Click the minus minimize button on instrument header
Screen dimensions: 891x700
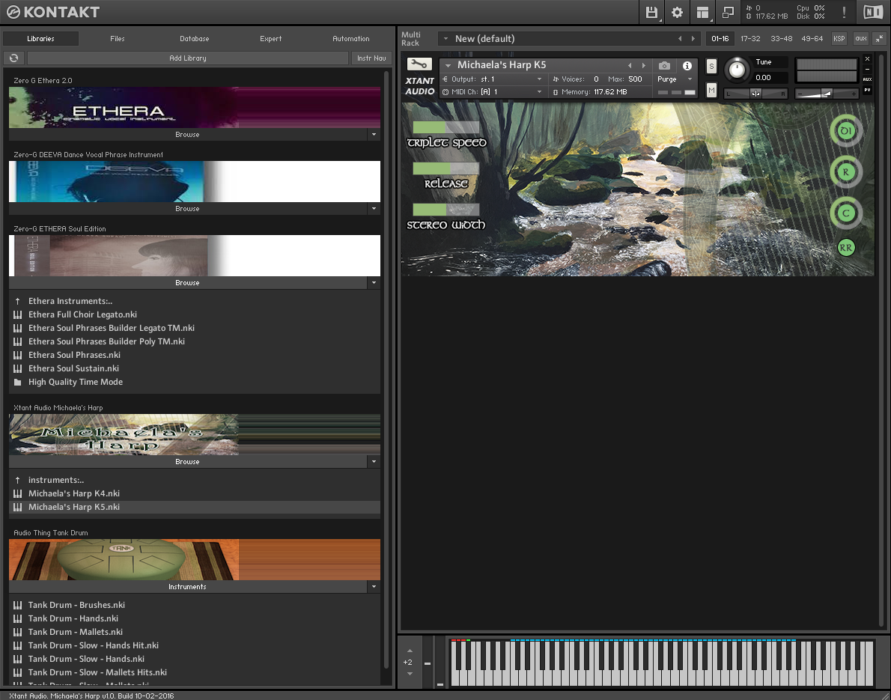pyautogui.click(x=867, y=69)
